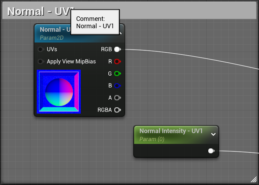Select the Normal Intensity - UV1 node title
Image resolution: width=259 pixels, height=185 pixels.
pyautogui.click(x=171, y=131)
